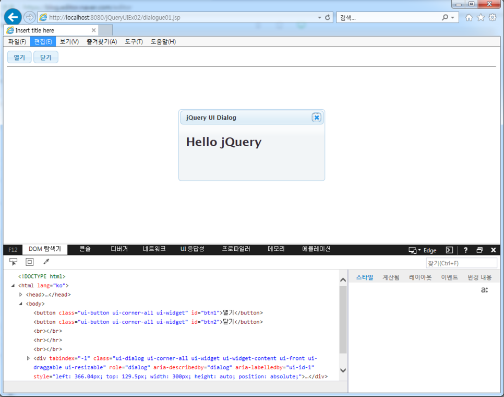504x397 pixels.
Task: Select the btn1 button element row
Action: pos(148,313)
